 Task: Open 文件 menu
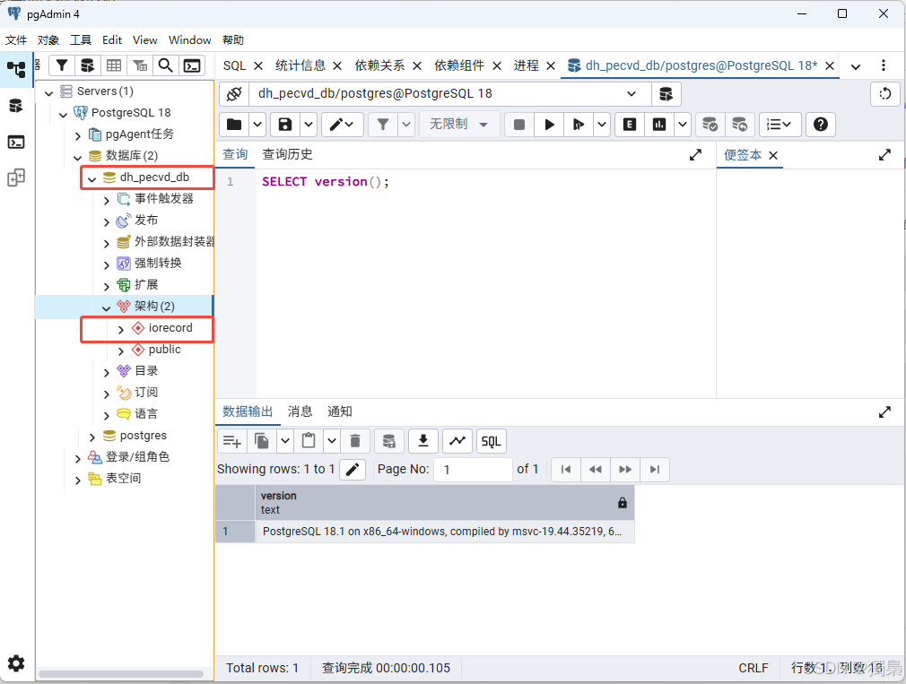tap(16, 39)
